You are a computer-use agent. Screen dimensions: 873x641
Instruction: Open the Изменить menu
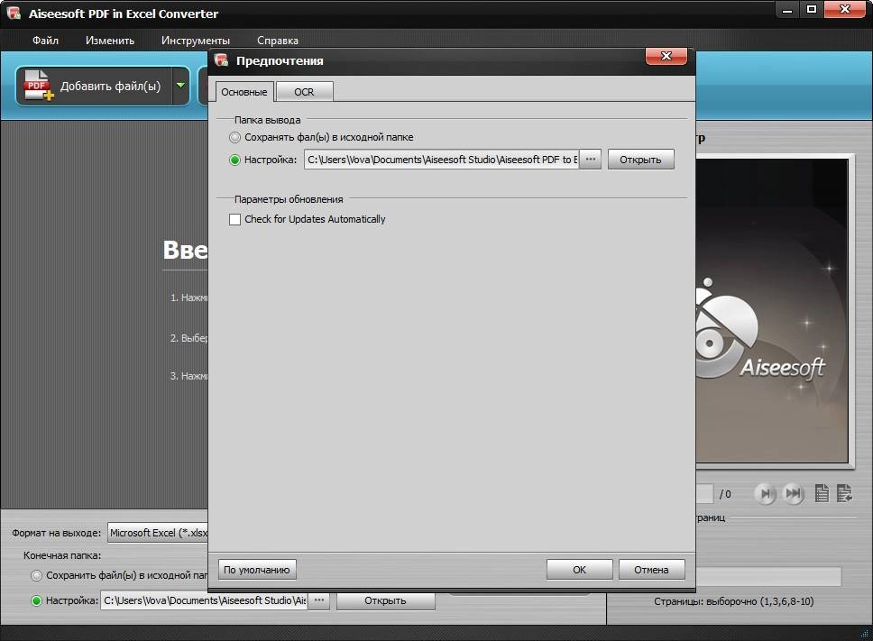coord(110,41)
